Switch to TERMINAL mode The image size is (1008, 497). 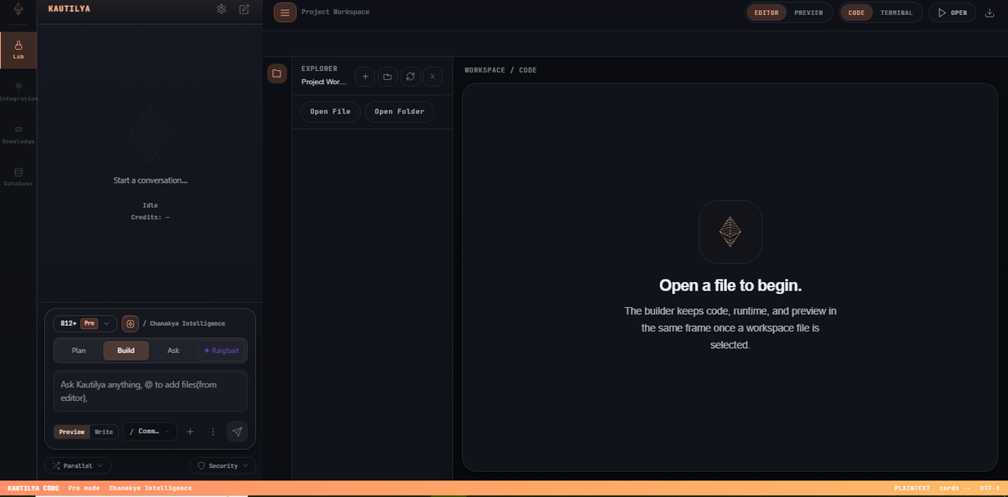coord(896,13)
